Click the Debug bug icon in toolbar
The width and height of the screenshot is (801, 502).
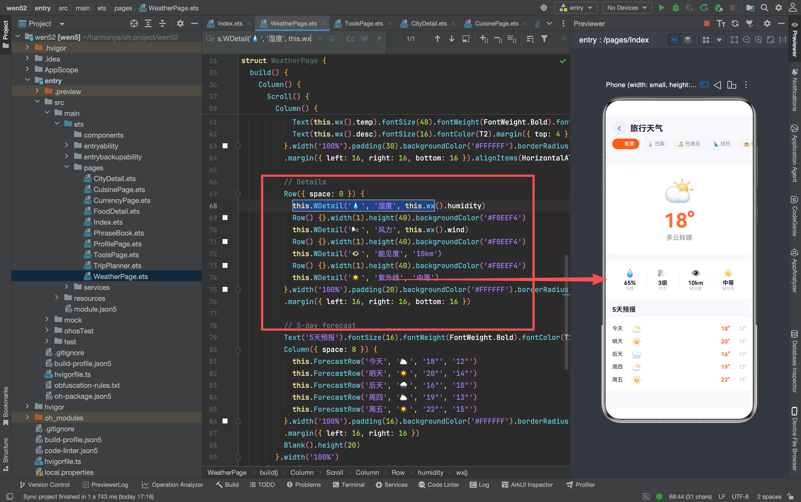coord(675,8)
